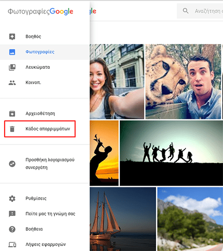Click the feedback speech bubble icon
Viewport: 223px width, 251px height.
(12, 214)
